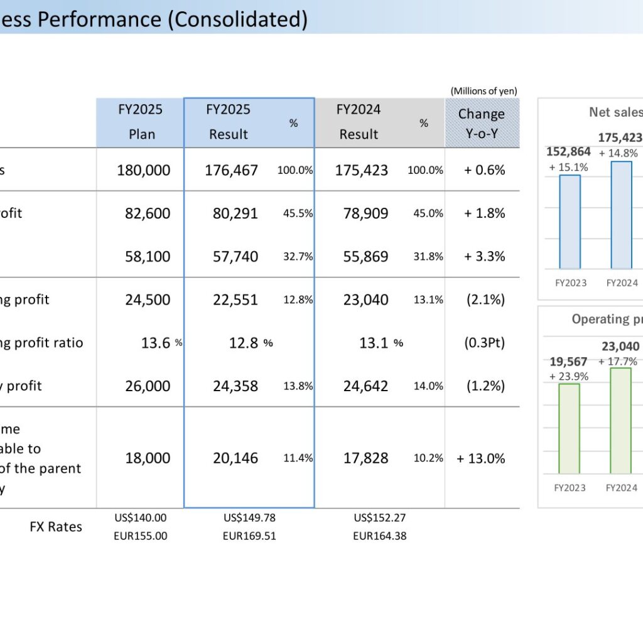
Task: Select the + 0.6% change cell
Action: pos(484,170)
